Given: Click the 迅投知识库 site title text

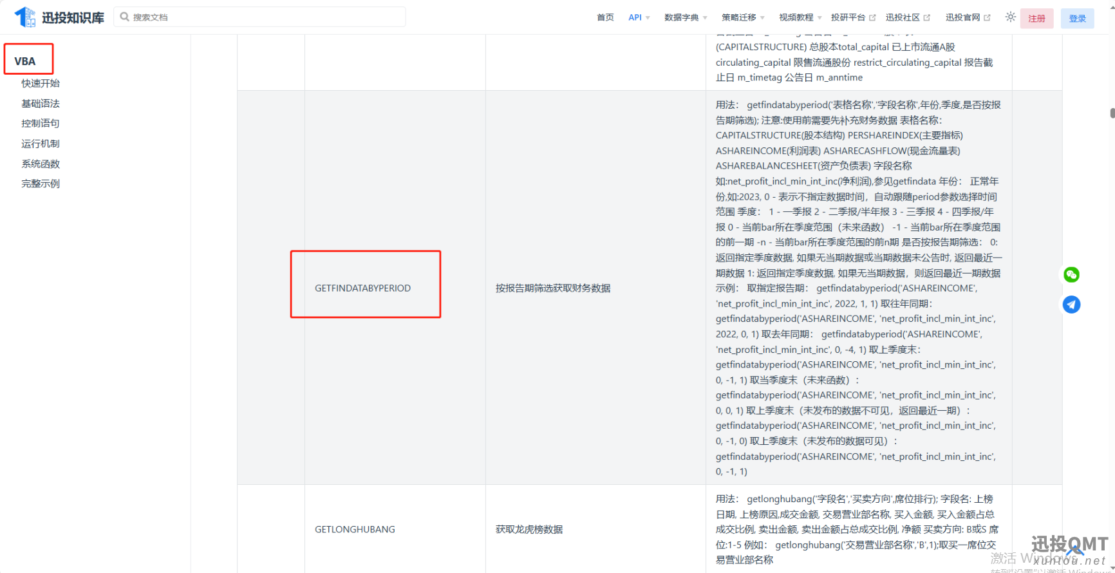Looking at the screenshot, I should [73, 17].
